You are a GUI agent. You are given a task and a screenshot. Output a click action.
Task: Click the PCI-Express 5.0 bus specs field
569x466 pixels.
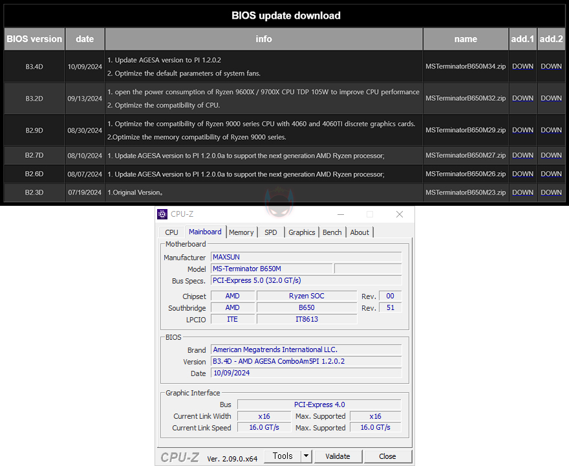click(306, 280)
